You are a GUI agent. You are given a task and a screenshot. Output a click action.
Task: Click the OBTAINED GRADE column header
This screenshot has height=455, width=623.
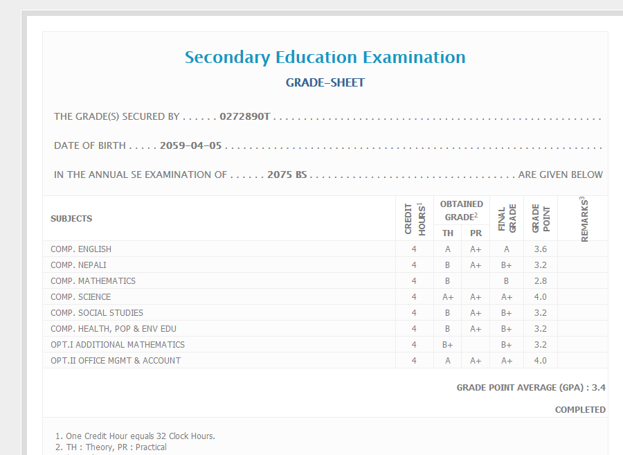[462, 211]
